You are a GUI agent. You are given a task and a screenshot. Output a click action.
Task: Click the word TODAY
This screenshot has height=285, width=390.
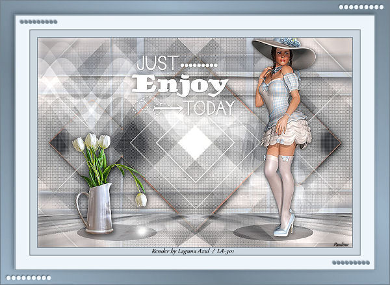pos(209,108)
